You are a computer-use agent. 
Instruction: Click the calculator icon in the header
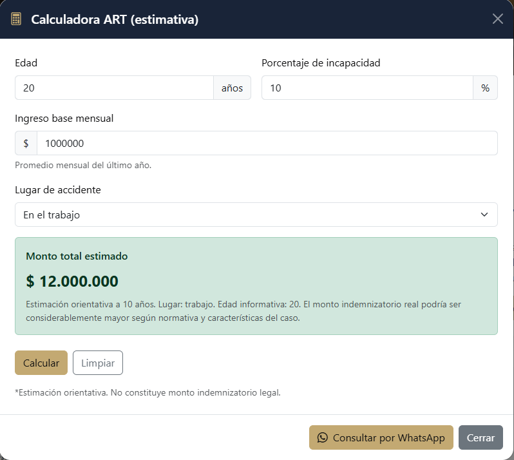pyautogui.click(x=16, y=19)
